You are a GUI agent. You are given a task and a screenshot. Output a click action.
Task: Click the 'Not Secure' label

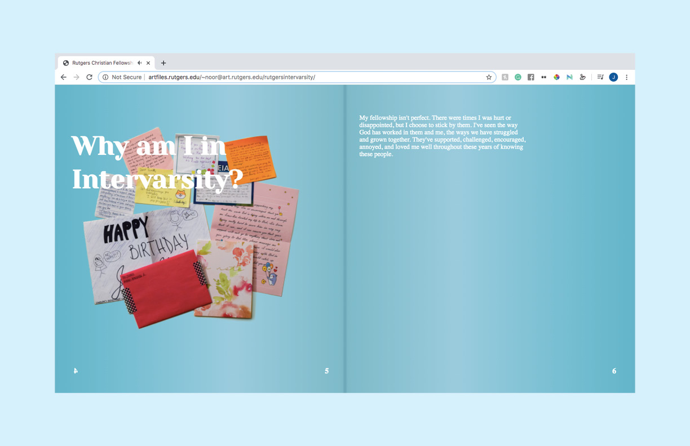[127, 77]
